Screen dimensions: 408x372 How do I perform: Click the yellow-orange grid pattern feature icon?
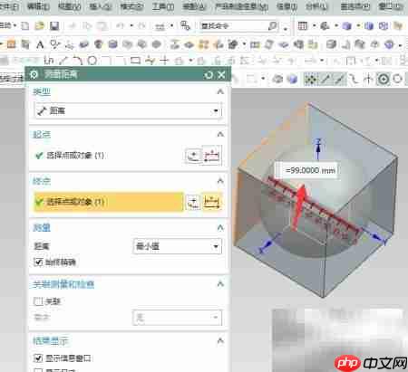(x=203, y=44)
